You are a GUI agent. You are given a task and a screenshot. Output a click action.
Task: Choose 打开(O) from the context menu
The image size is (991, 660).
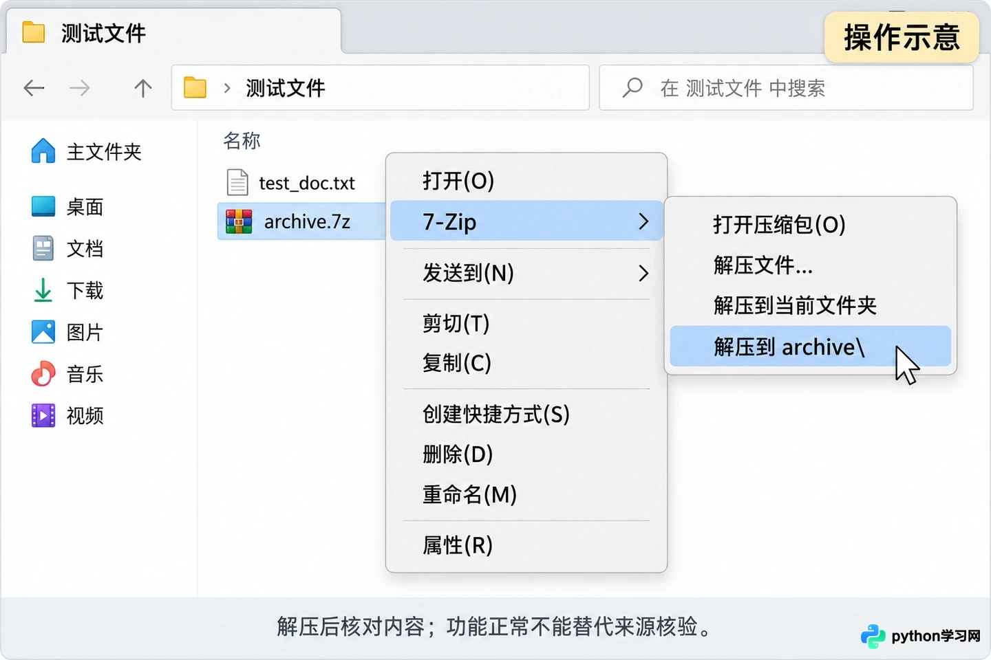[x=526, y=181]
